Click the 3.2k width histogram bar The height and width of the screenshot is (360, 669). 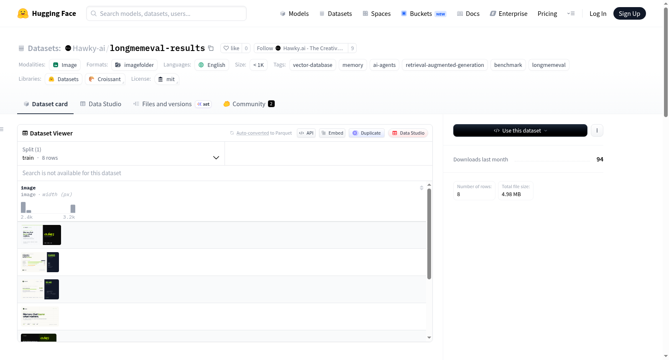73,209
